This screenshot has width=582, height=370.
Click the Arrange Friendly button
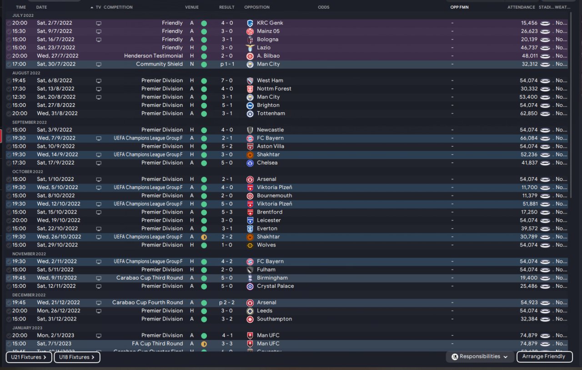[x=544, y=357]
